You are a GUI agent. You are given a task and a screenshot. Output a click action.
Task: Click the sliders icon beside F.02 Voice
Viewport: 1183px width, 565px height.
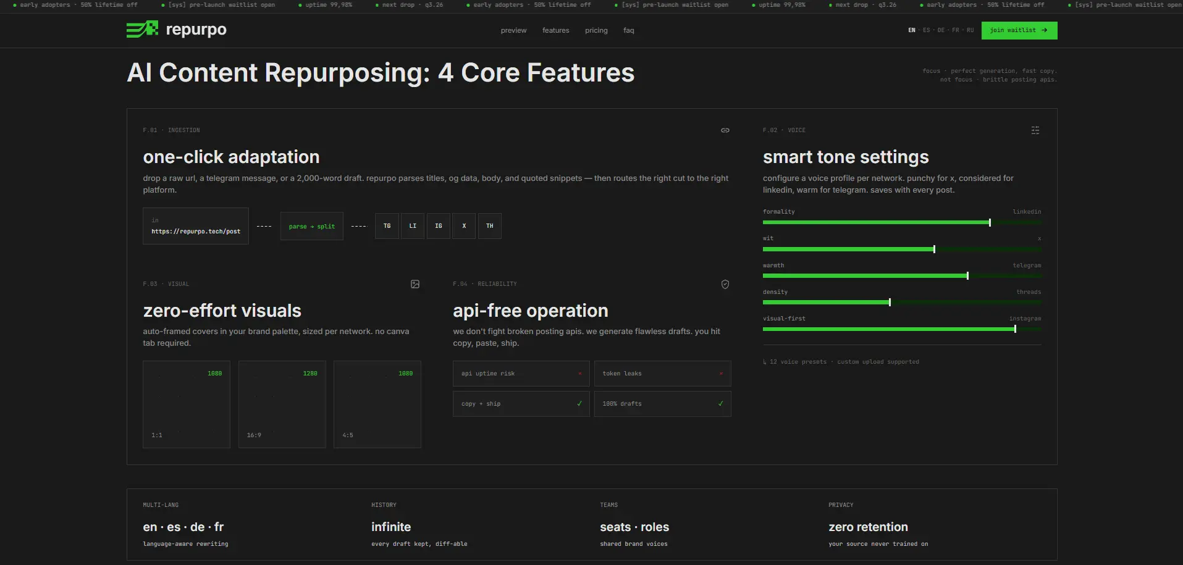point(1035,130)
